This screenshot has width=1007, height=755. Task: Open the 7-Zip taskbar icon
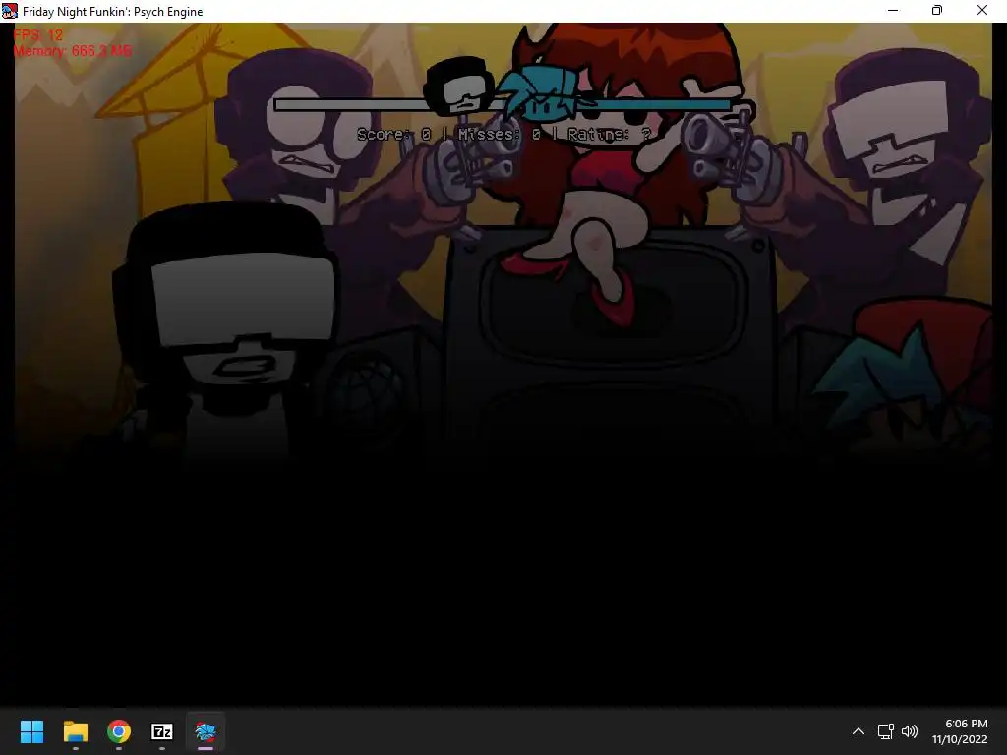tap(162, 731)
